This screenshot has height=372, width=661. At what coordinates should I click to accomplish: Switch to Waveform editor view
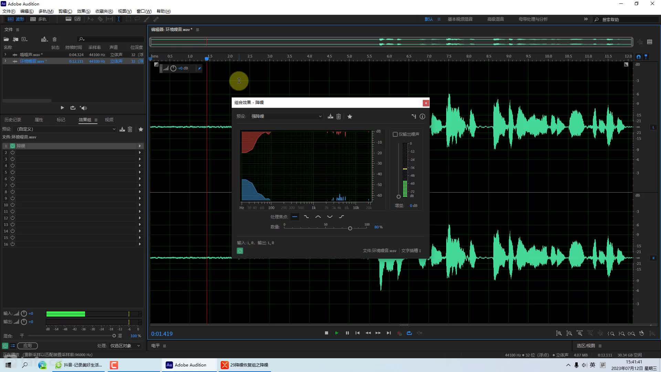click(x=16, y=19)
